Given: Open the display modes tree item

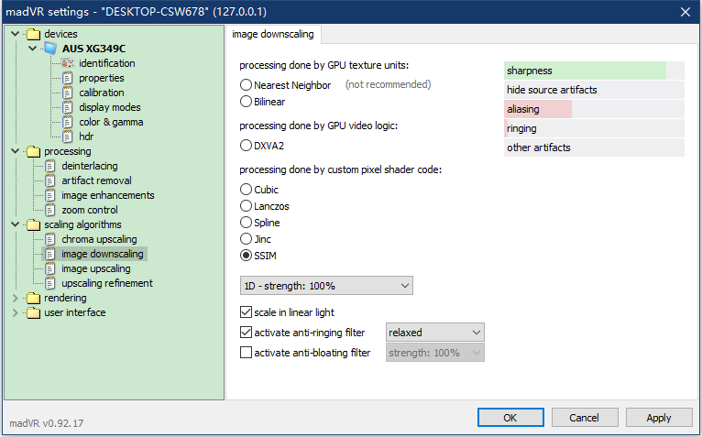Looking at the screenshot, I should (x=110, y=107).
